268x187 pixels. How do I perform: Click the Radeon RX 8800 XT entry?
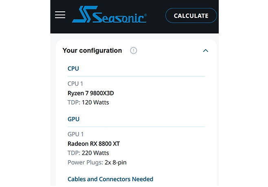[94, 144]
